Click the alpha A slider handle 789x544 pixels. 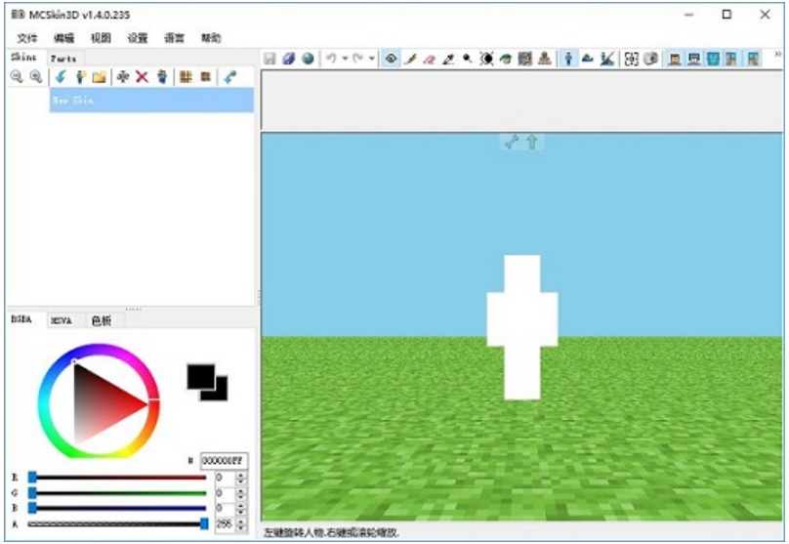(x=204, y=524)
